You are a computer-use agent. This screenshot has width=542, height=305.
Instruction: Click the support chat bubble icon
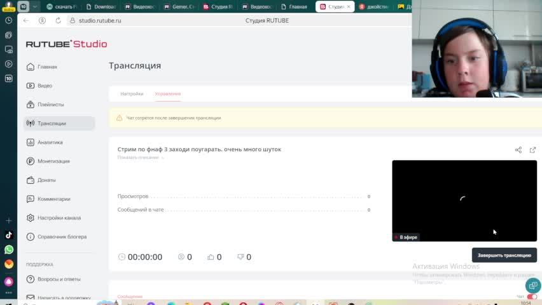533,285
